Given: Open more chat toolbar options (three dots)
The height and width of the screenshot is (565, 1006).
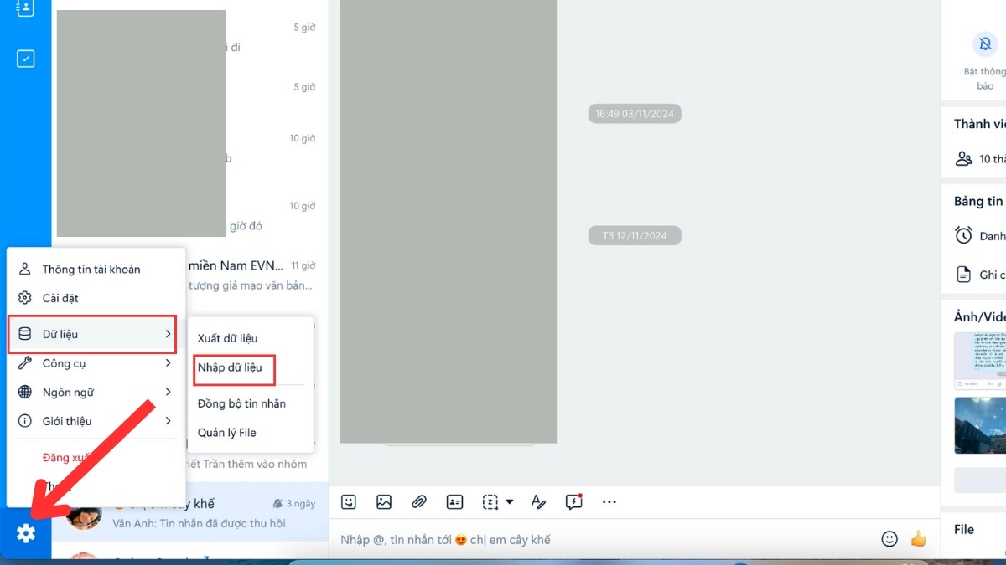Looking at the screenshot, I should coord(609,502).
